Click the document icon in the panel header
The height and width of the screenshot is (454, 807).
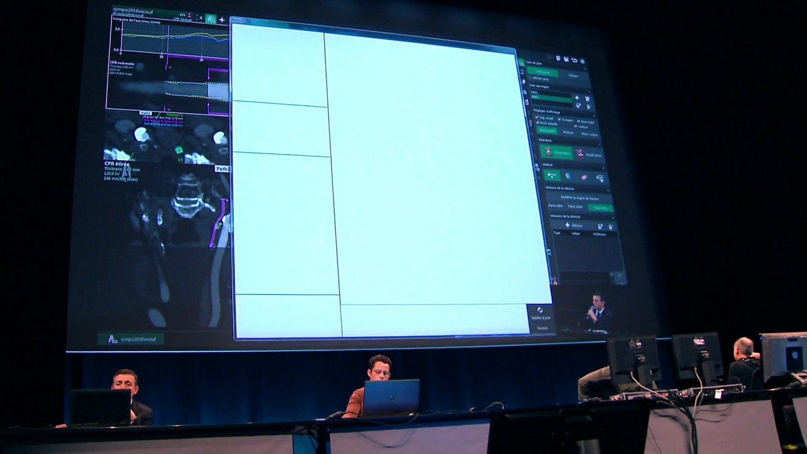[x=558, y=58]
